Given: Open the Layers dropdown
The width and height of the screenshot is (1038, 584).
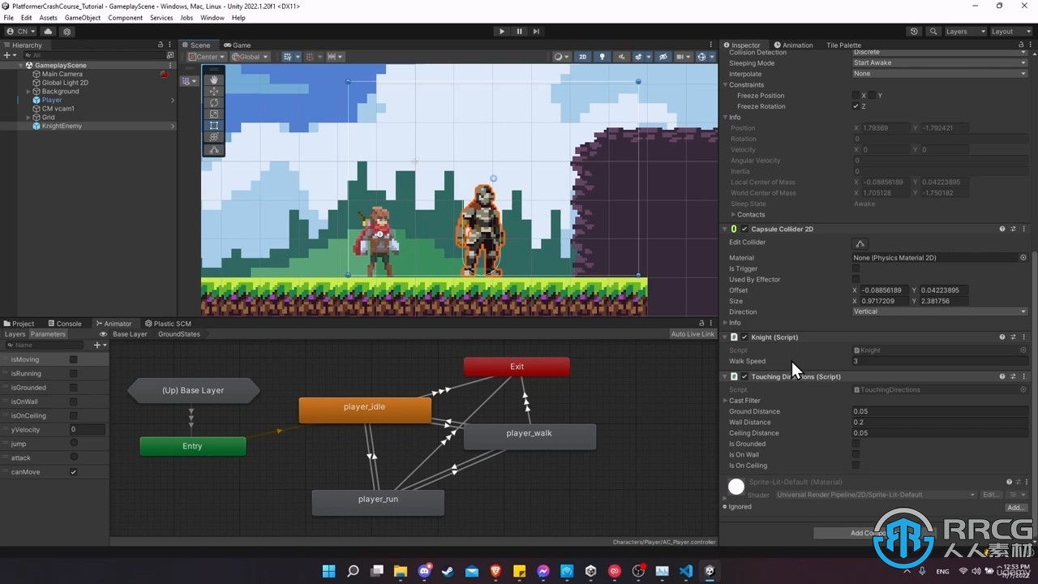Looking at the screenshot, I should click(965, 32).
